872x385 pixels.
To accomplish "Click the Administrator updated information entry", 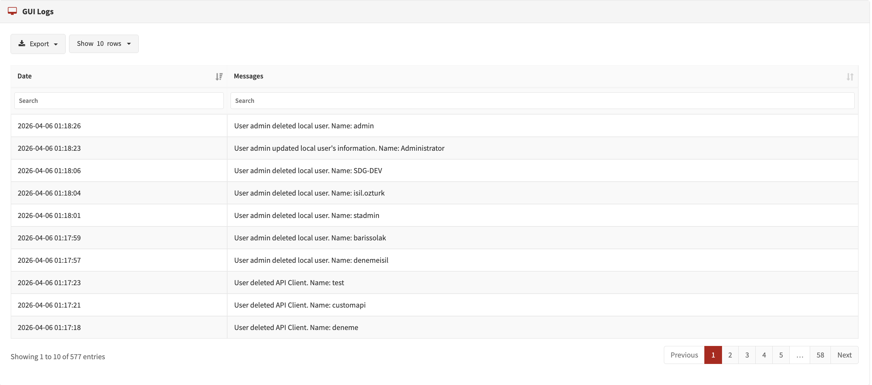I will 339,148.
